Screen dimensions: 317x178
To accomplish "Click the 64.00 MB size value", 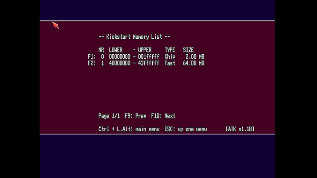I will [x=194, y=64].
